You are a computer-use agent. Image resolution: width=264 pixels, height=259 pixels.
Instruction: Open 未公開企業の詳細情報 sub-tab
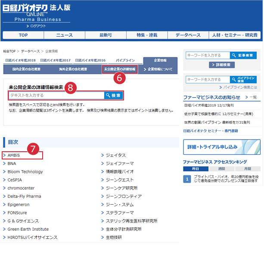coord(120,69)
